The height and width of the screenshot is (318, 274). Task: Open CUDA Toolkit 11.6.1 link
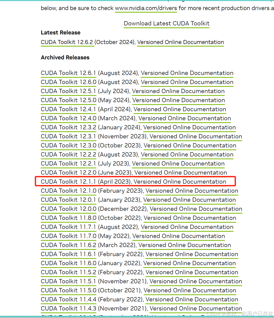coord(68,254)
